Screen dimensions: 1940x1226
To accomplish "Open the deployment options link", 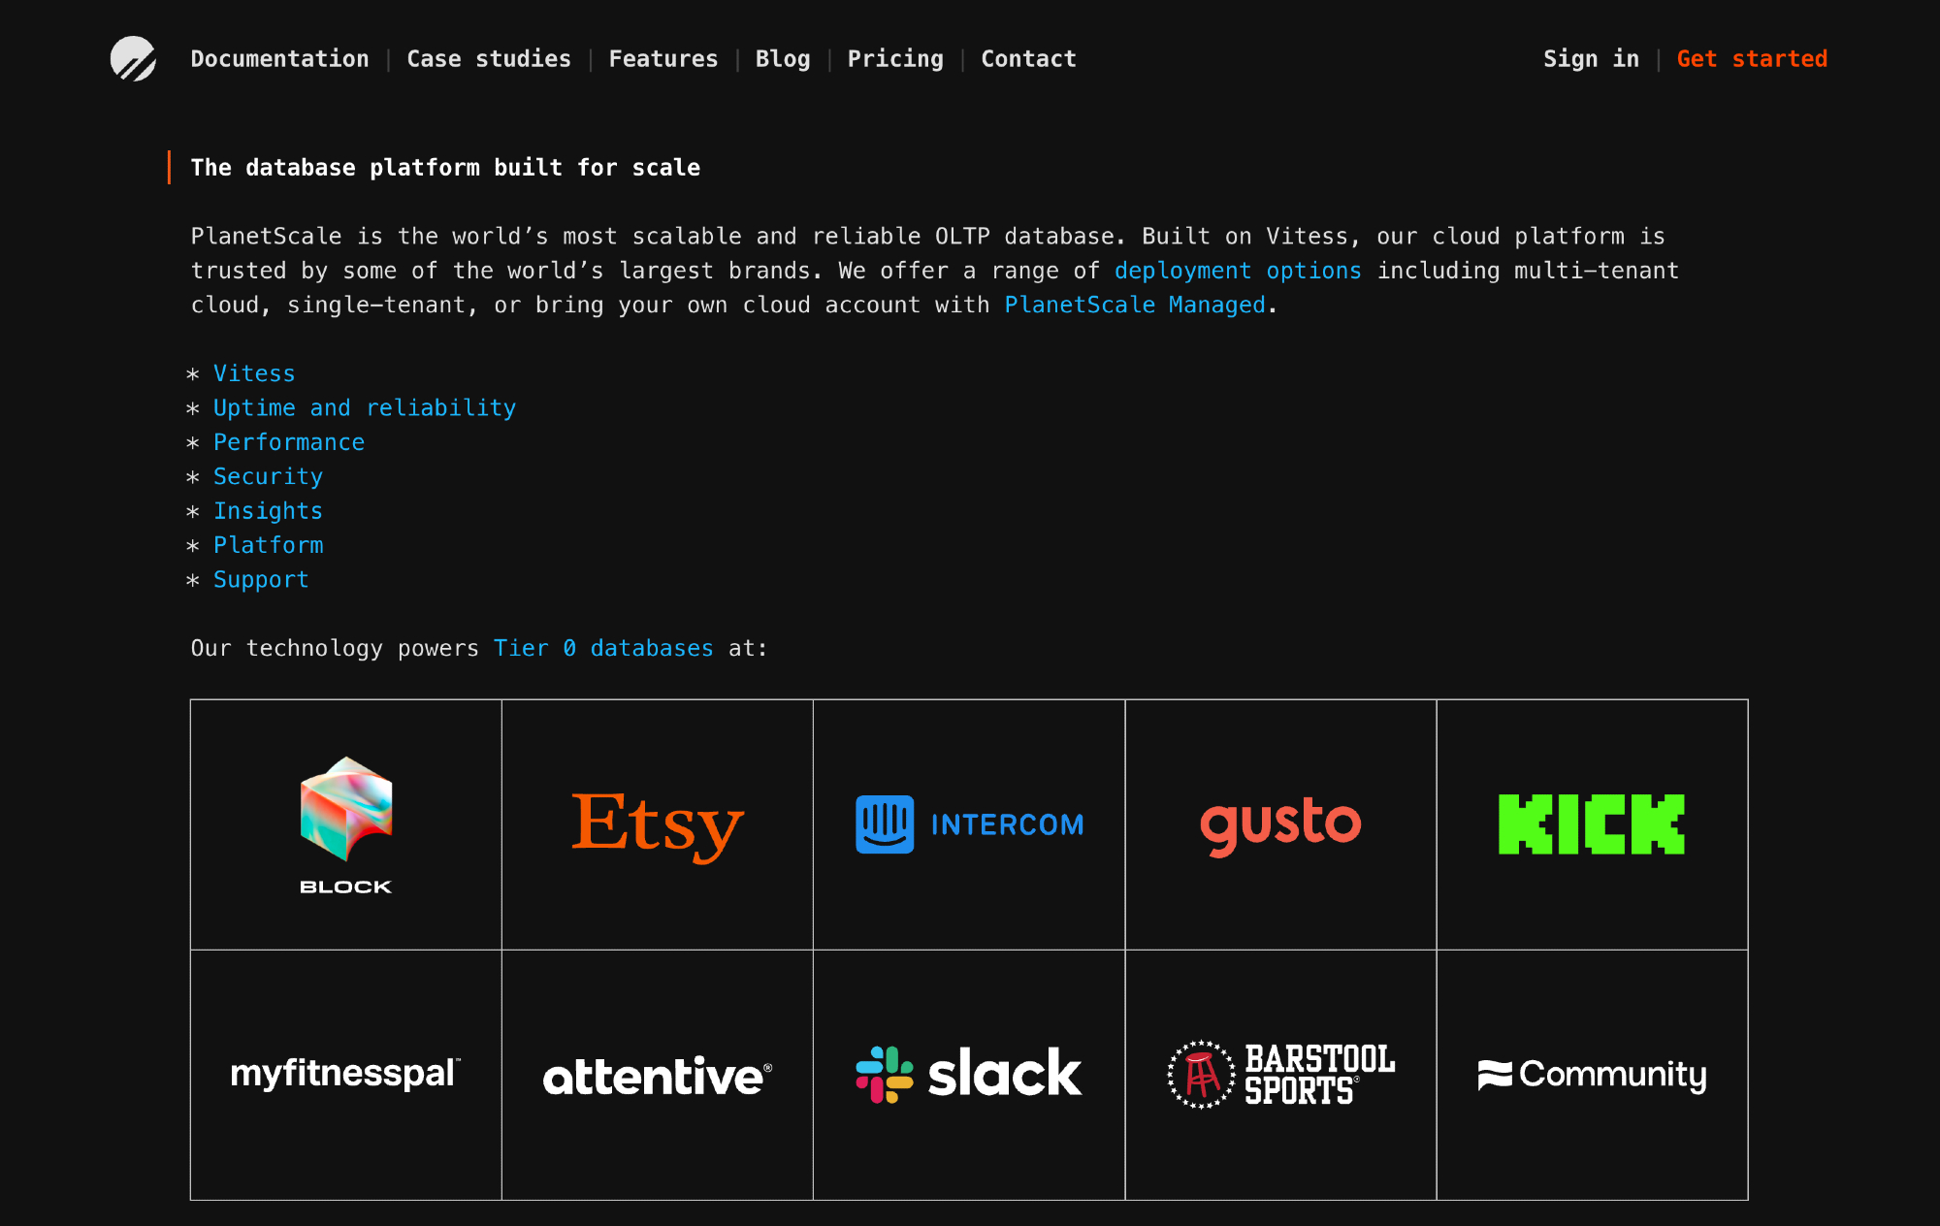I will (x=1237, y=271).
